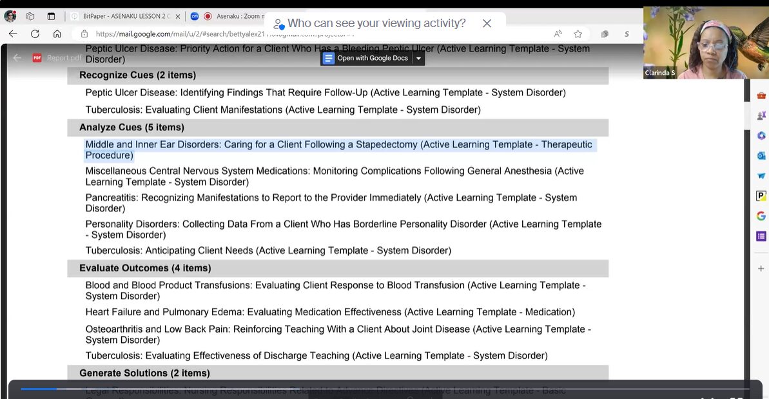Click the PDF viewer vertical scrollbar
The width and height of the screenshot is (769, 399).
click(747, 193)
